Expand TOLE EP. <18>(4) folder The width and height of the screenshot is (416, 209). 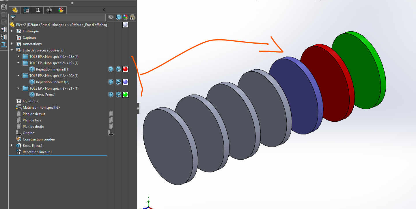click(18, 57)
